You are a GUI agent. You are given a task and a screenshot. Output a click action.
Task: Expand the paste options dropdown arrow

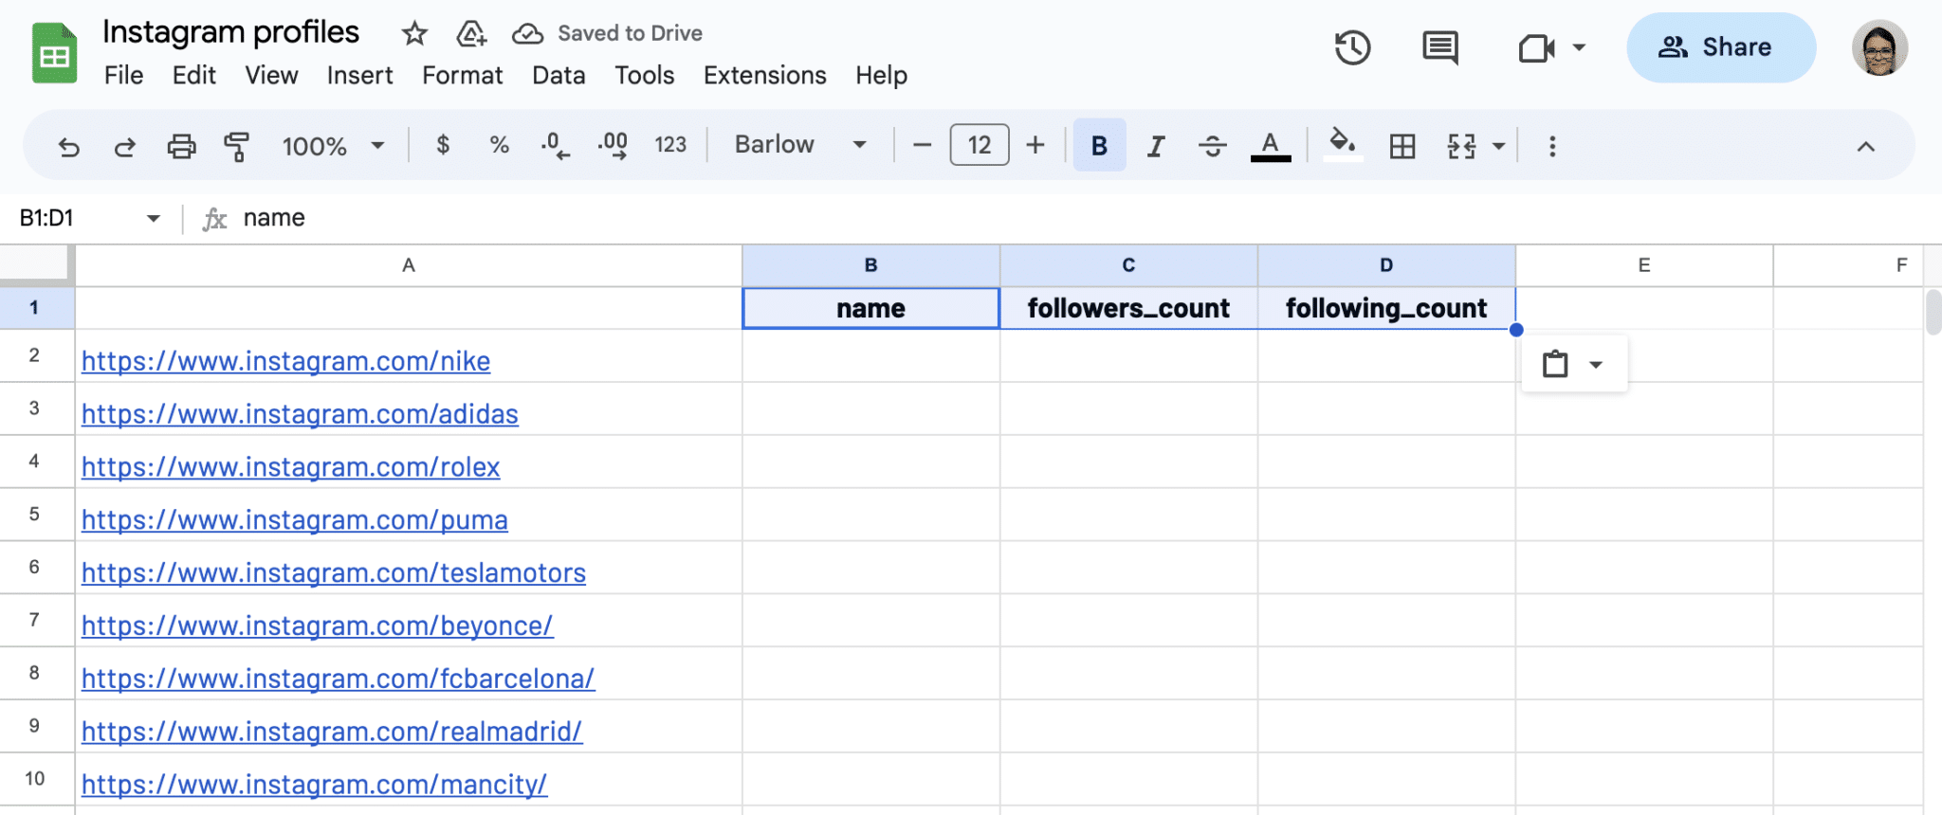pos(1596,365)
